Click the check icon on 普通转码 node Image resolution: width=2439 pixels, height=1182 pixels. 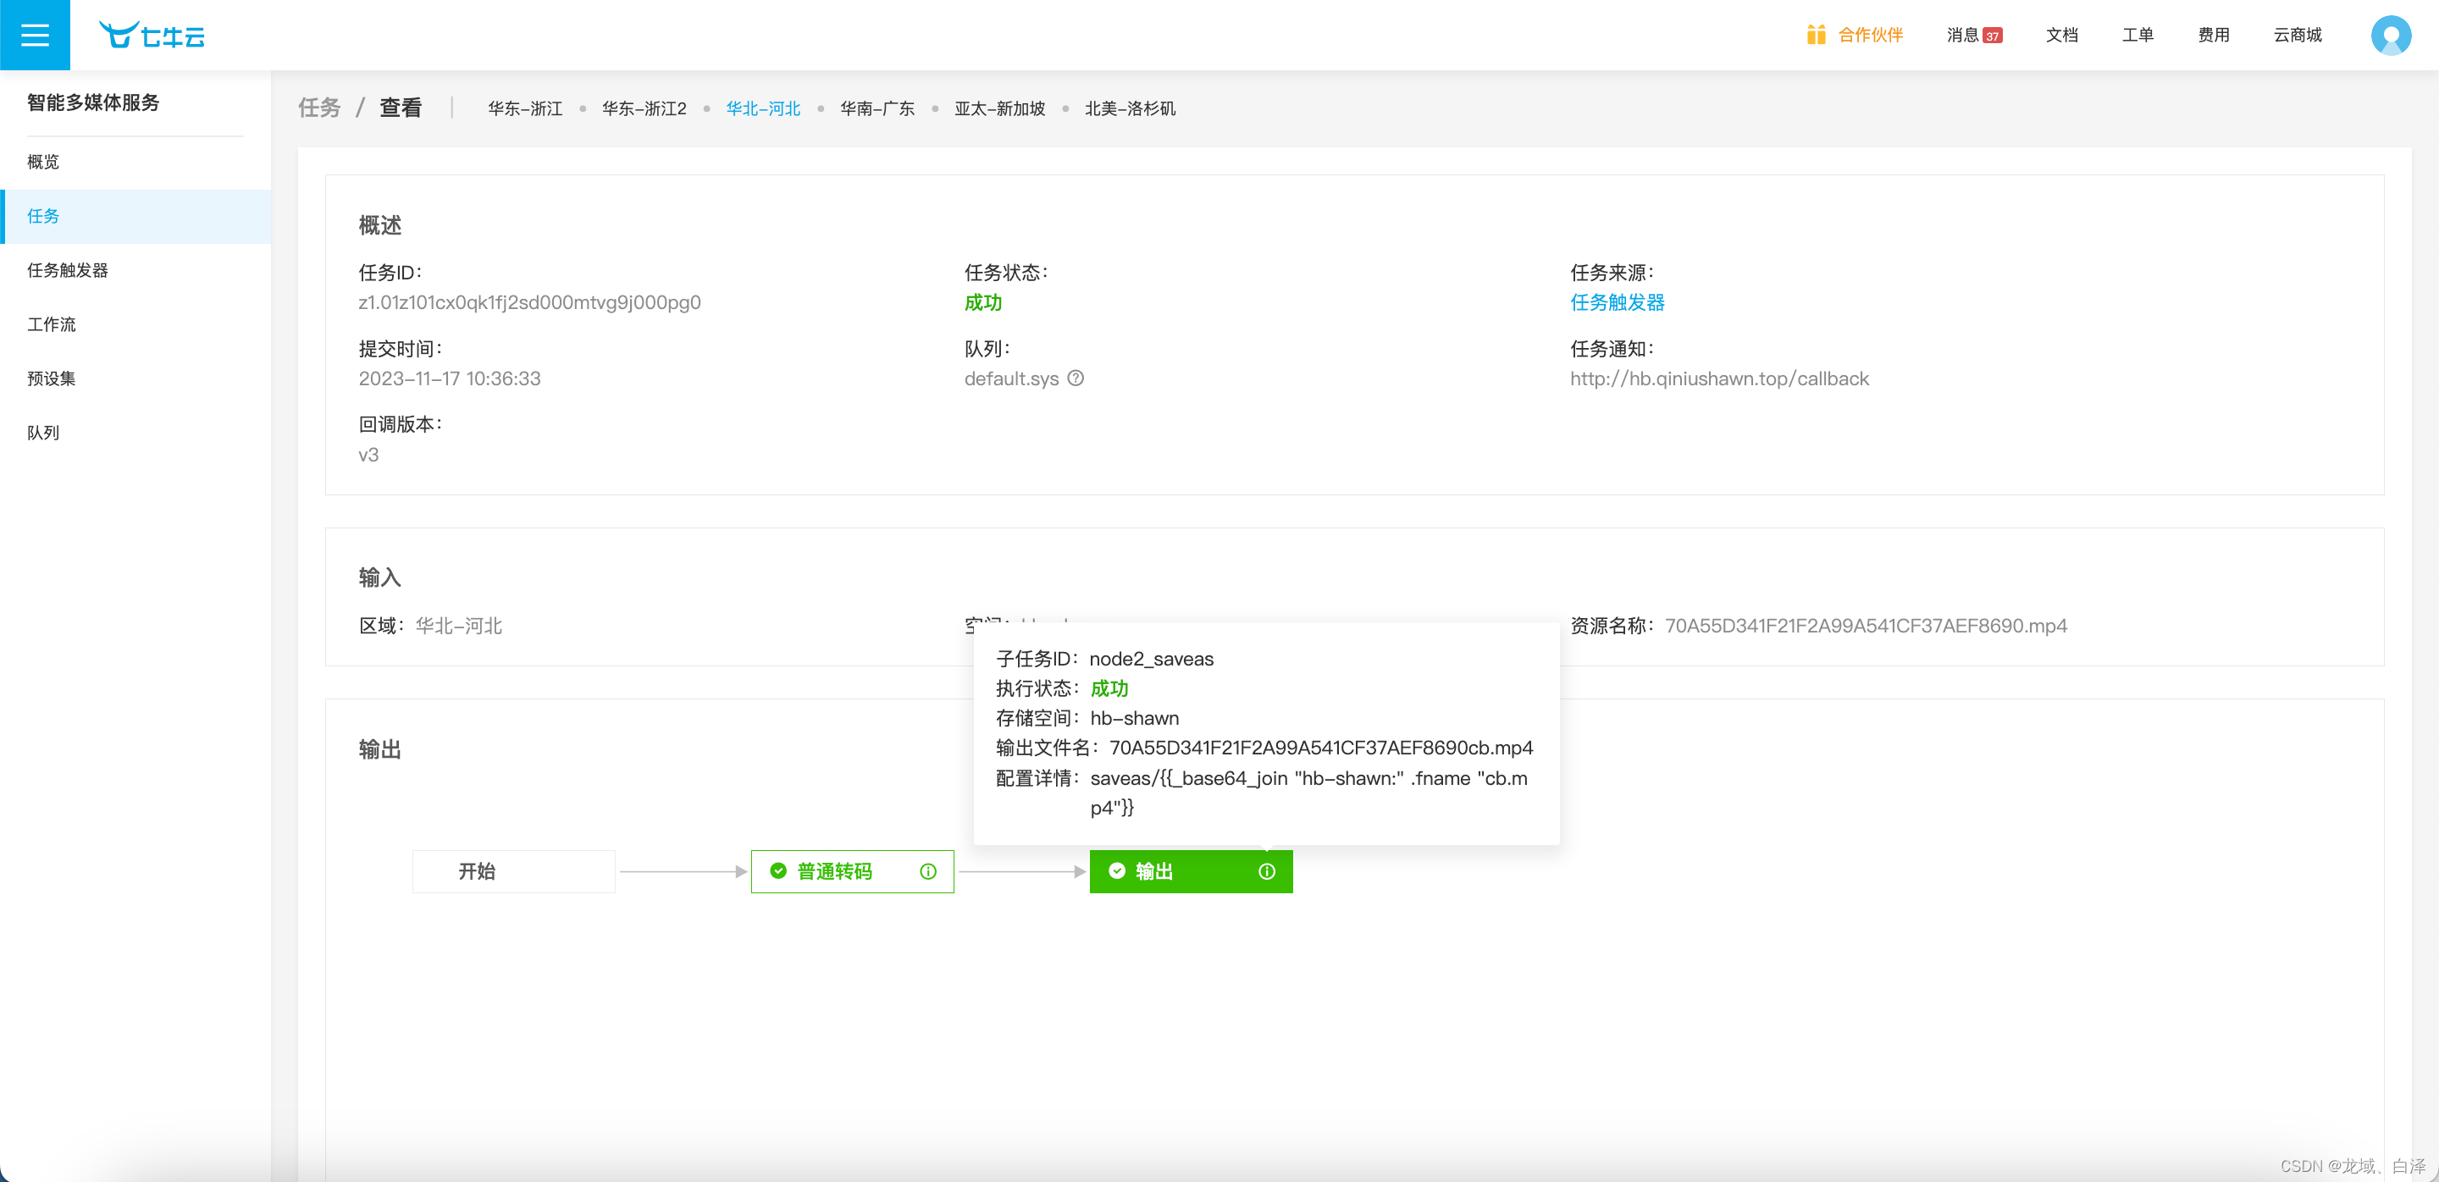tap(778, 870)
